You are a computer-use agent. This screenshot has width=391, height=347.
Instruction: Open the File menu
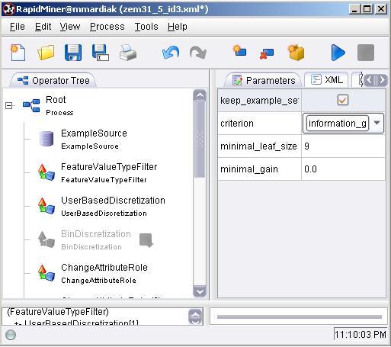[18, 27]
